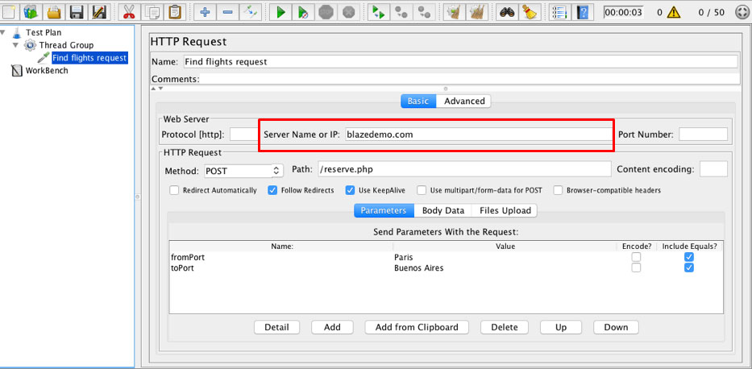
Task: Collapse the Thread Group tree node
Action: tap(16, 45)
